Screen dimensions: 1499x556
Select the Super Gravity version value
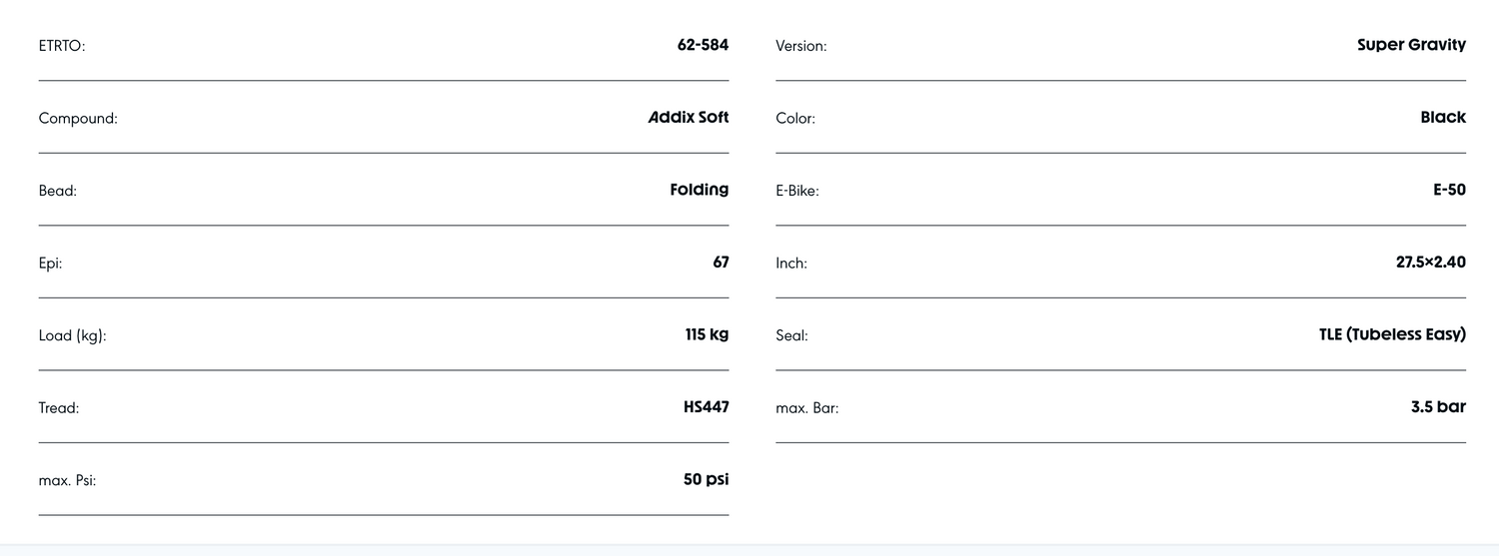(1411, 45)
